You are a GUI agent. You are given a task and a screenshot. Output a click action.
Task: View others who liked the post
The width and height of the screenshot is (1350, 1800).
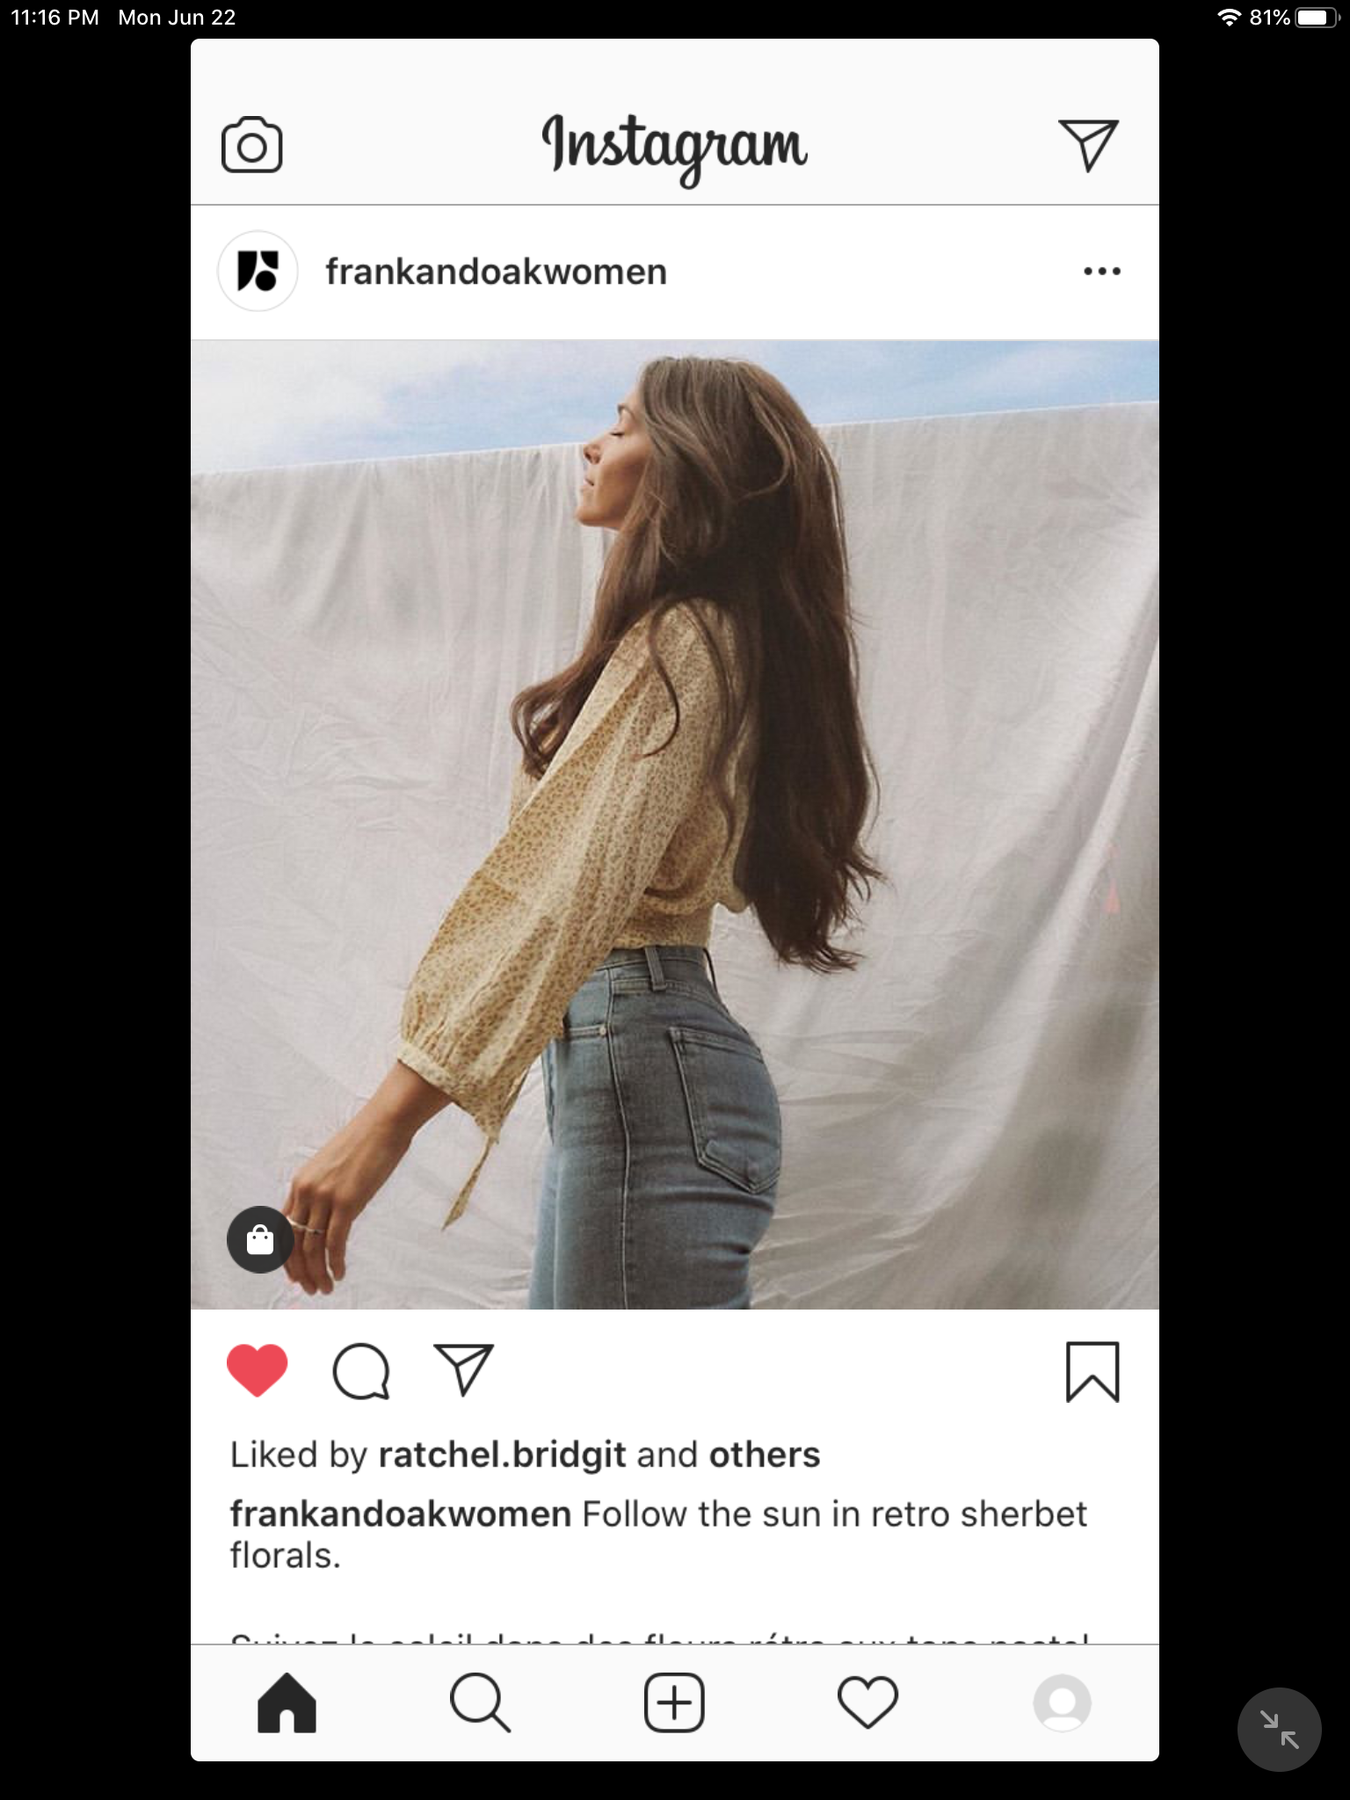point(764,1455)
